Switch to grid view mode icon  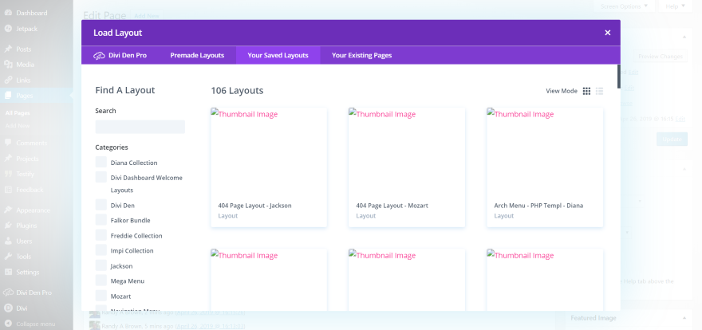coord(586,91)
